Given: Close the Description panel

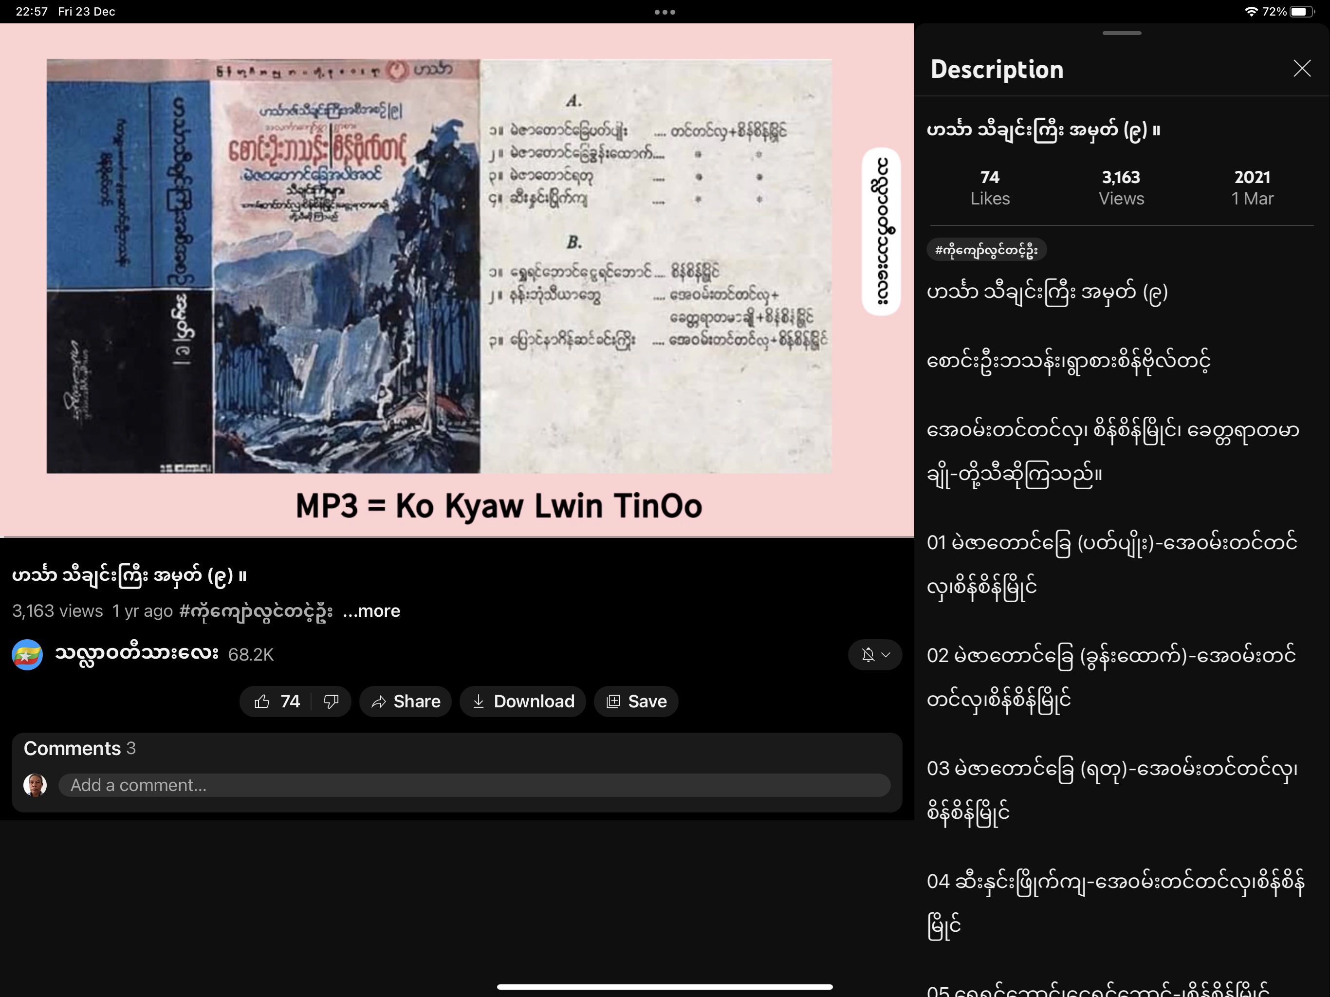Looking at the screenshot, I should click(1302, 69).
